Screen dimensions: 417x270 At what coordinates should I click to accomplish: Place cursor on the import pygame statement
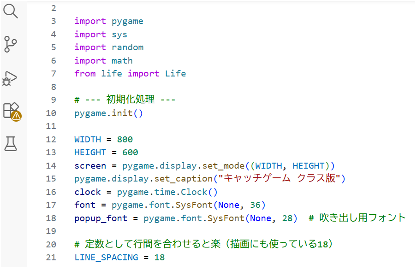[x=109, y=21]
